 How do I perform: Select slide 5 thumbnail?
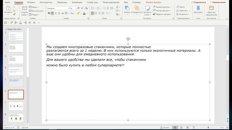(16, 83)
